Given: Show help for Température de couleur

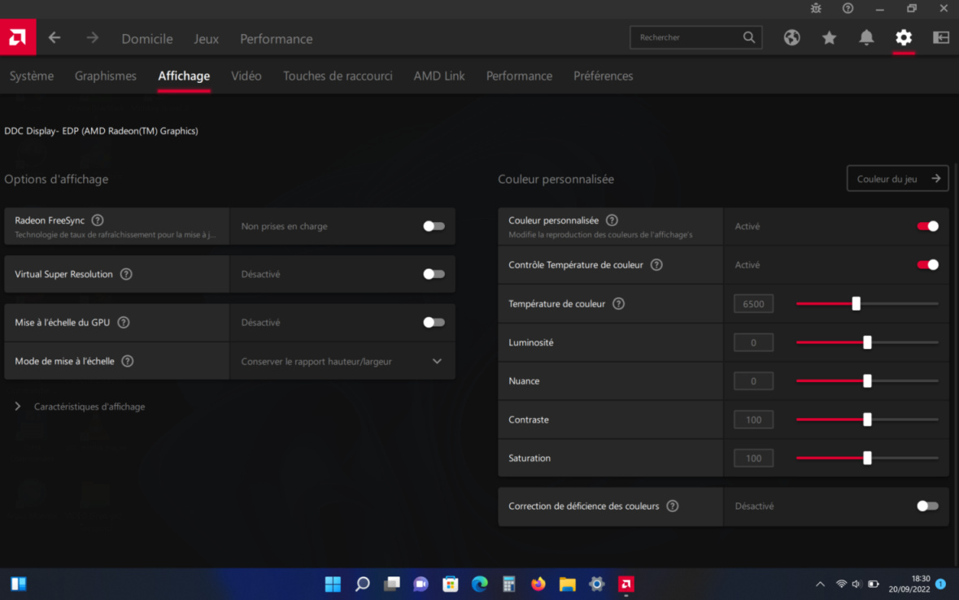Looking at the screenshot, I should [618, 303].
